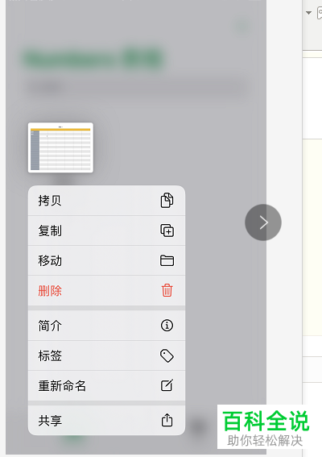Click the share upload icon beside 共享
The width and height of the screenshot is (322, 457).
(167, 420)
